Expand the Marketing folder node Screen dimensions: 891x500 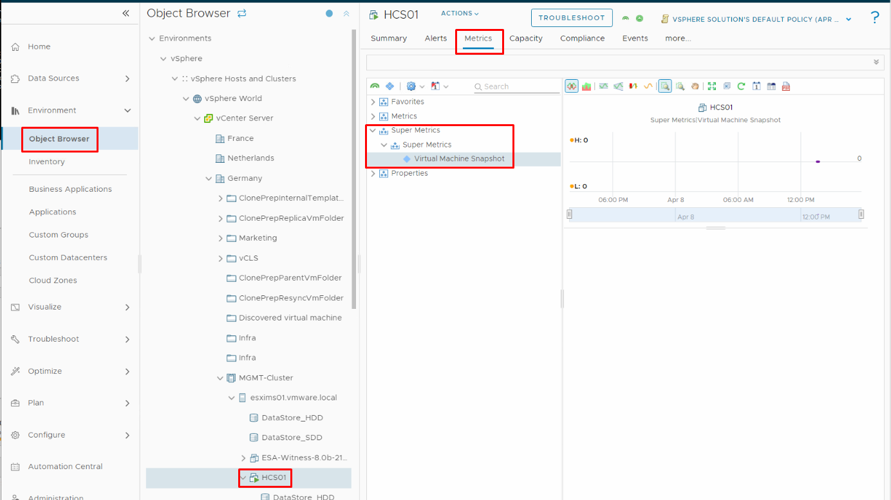[x=221, y=238]
